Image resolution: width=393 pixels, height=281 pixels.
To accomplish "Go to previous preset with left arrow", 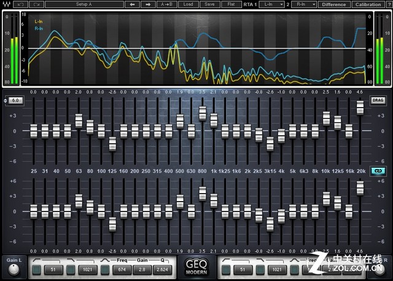I will point(132,4).
